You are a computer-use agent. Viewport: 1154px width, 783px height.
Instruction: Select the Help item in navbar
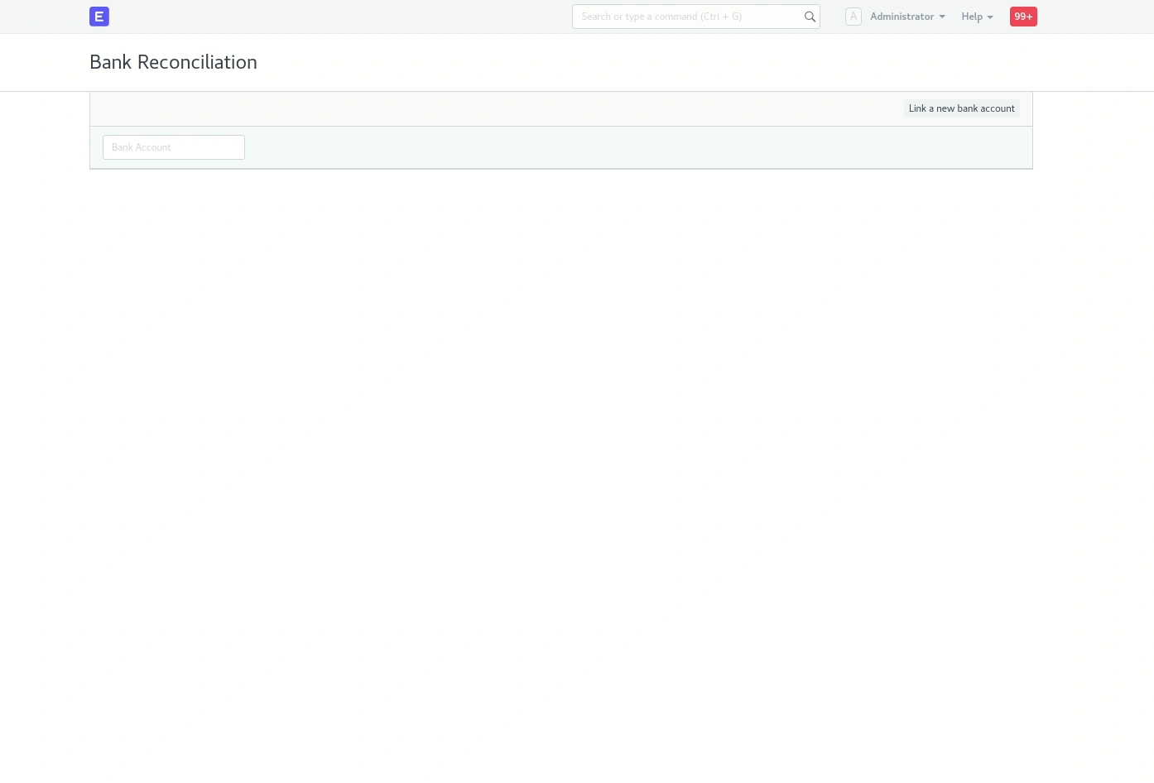click(x=972, y=17)
